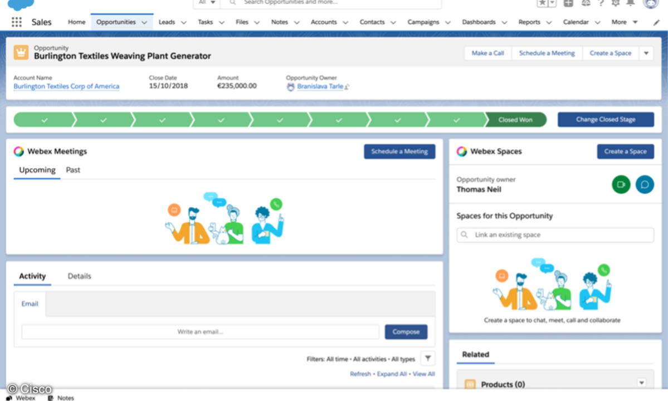Screen dimensions: 668x401
Task: Open the App Launcher grid icon
Action: point(16,22)
